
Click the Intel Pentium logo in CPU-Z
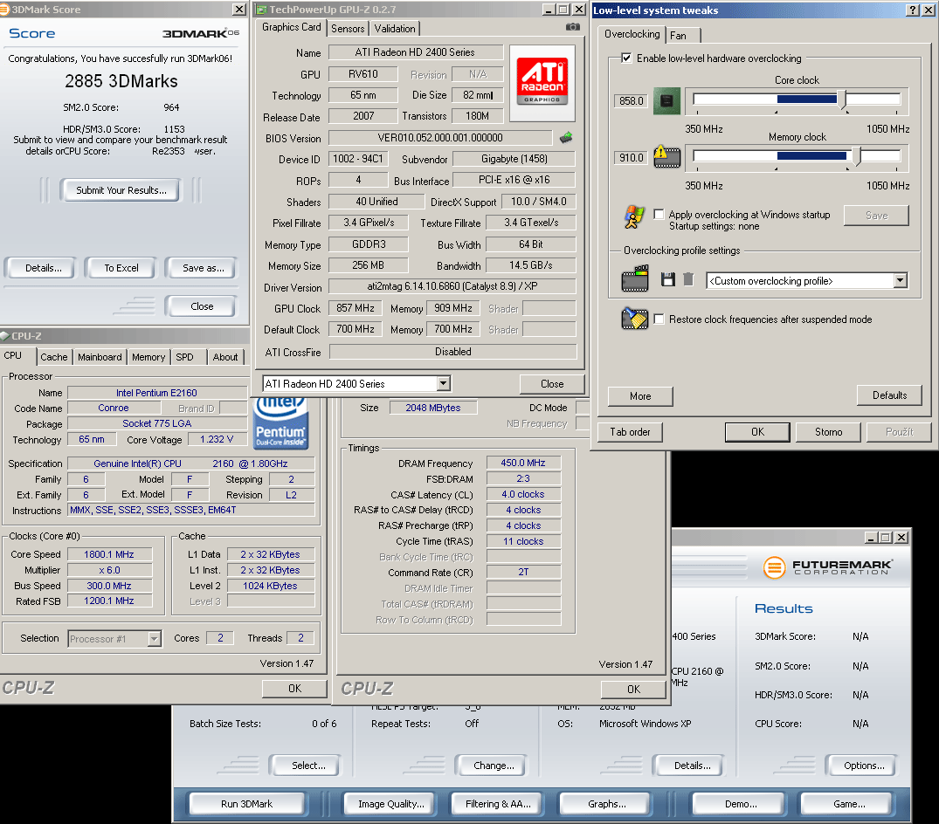tap(281, 423)
